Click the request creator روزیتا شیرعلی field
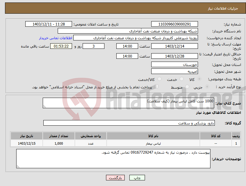Viewport: 246px width, 186px height. click(136, 38)
